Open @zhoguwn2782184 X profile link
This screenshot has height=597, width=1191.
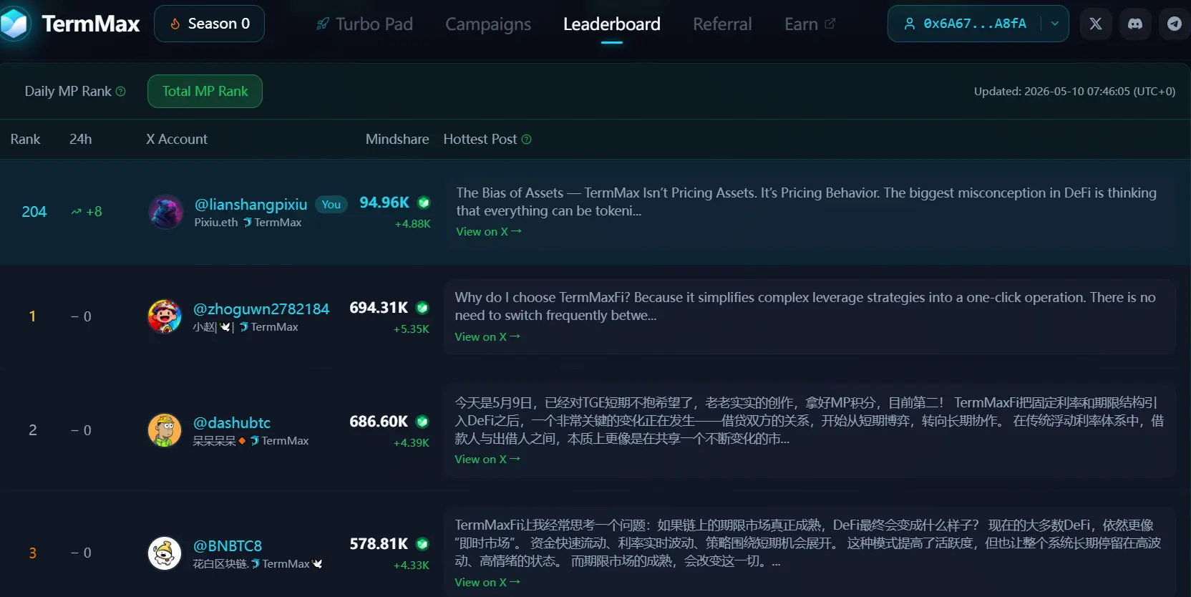261,309
